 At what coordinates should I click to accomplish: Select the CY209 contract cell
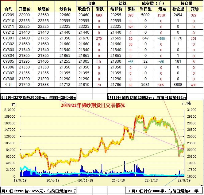click(8, 15)
